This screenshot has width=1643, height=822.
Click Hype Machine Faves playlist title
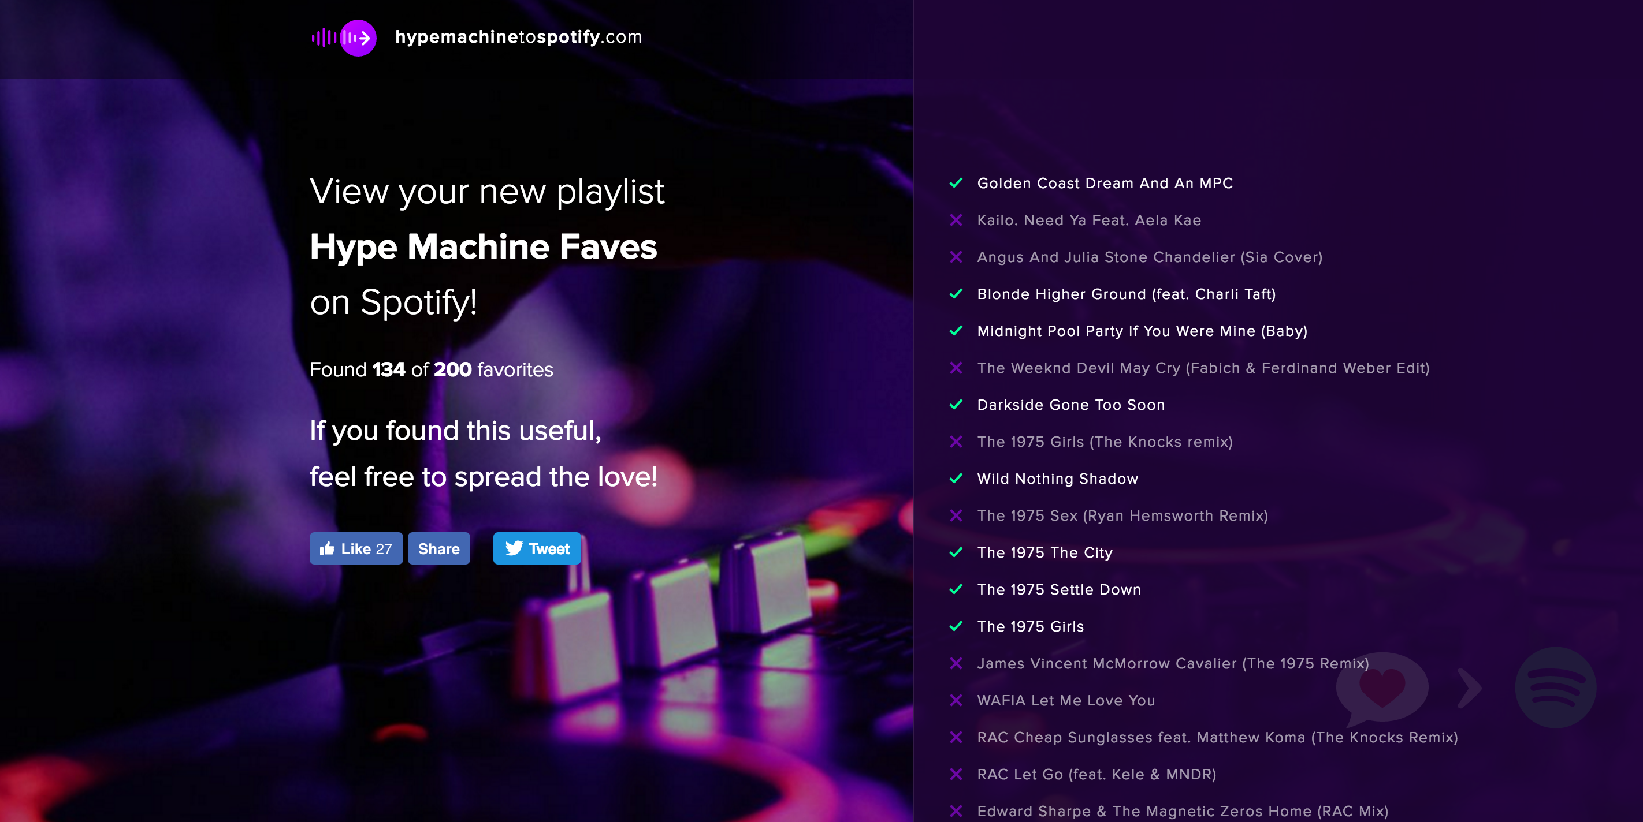(483, 247)
